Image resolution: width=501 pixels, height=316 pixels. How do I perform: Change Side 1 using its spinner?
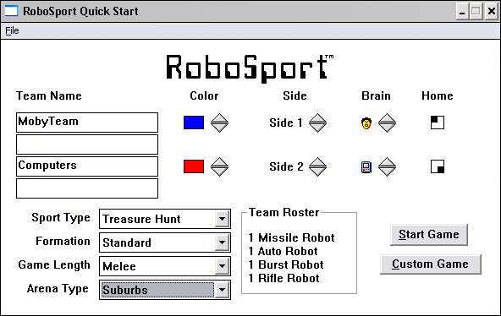pyautogui.click(x=317, y=123)
